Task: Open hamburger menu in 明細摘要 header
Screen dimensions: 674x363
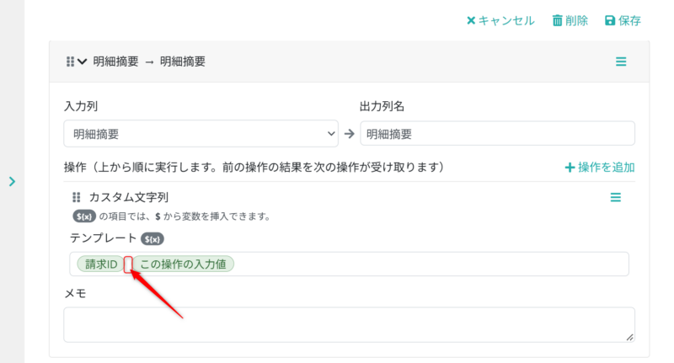Action: point(621,61)
